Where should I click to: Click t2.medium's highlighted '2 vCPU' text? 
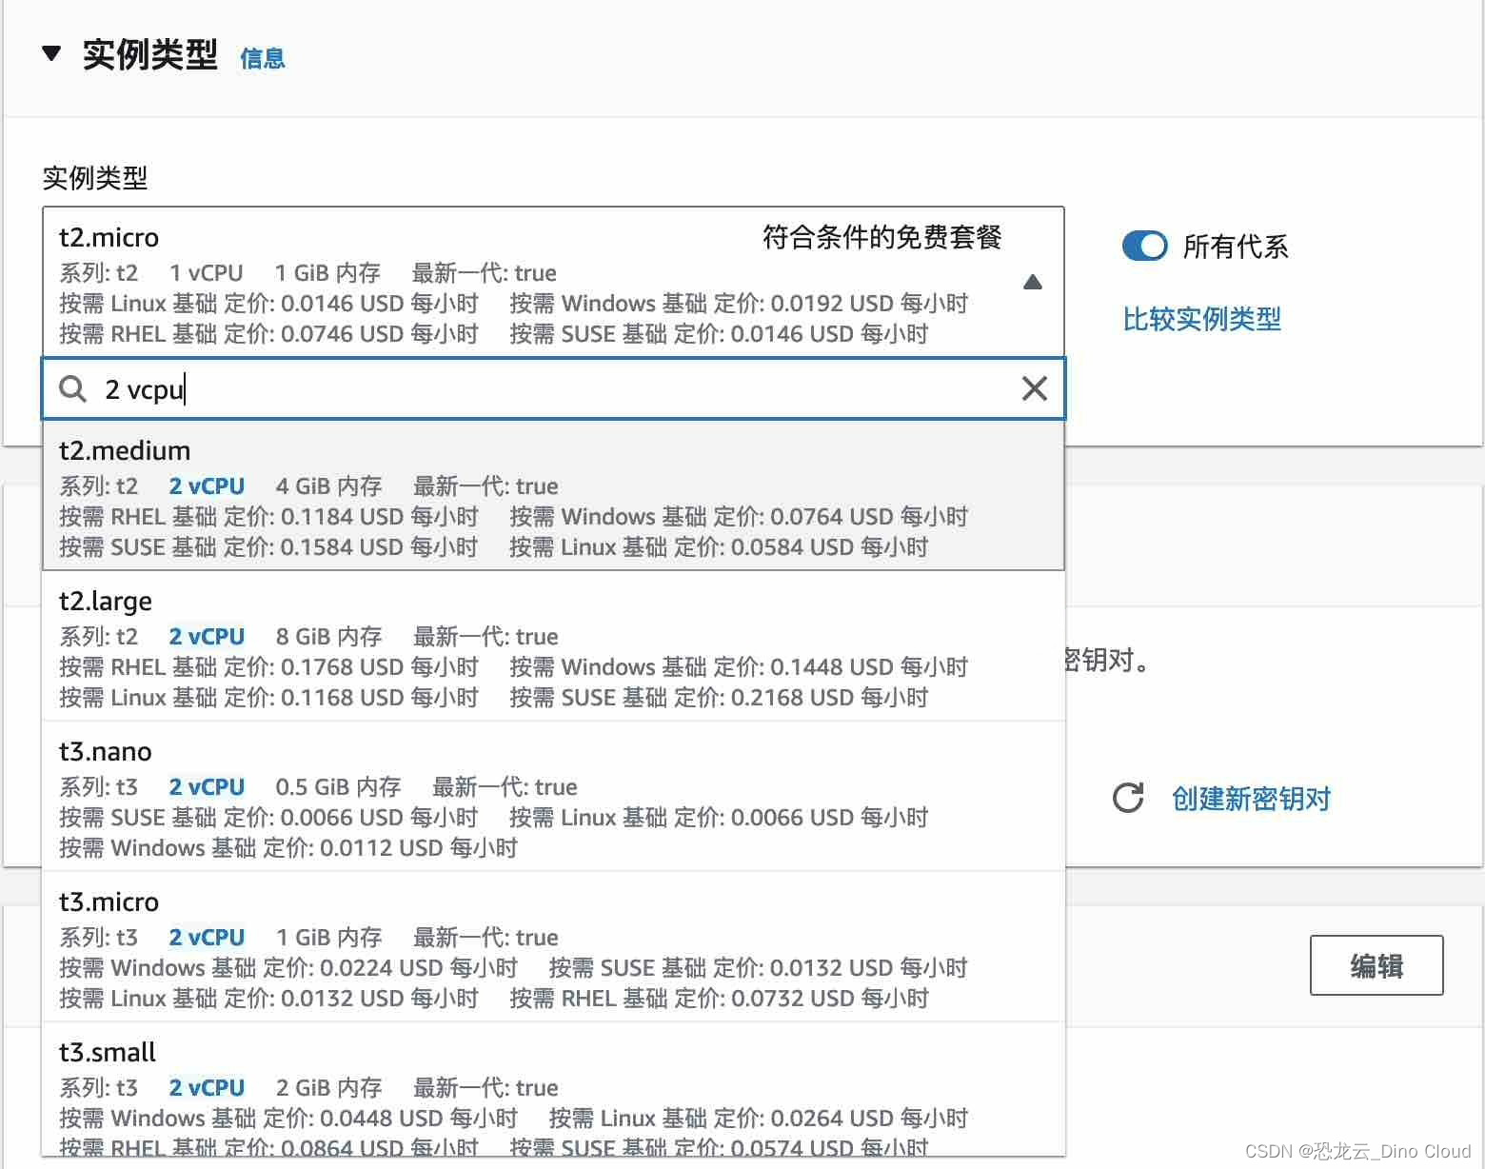click(207, 486)
